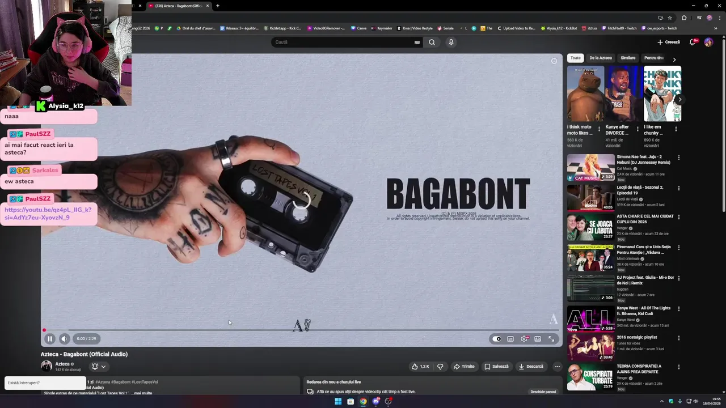The width and height of the screenshot is (726, 408).
Task: Open Chrome from the taskbar
Action: tap(363, 401)
